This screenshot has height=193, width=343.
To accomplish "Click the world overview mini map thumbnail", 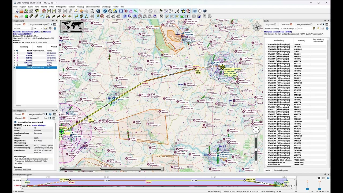I will [72, 27].
